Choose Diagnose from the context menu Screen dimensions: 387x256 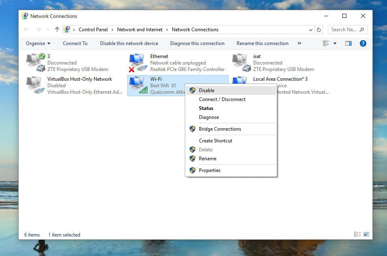coord(231,117)
